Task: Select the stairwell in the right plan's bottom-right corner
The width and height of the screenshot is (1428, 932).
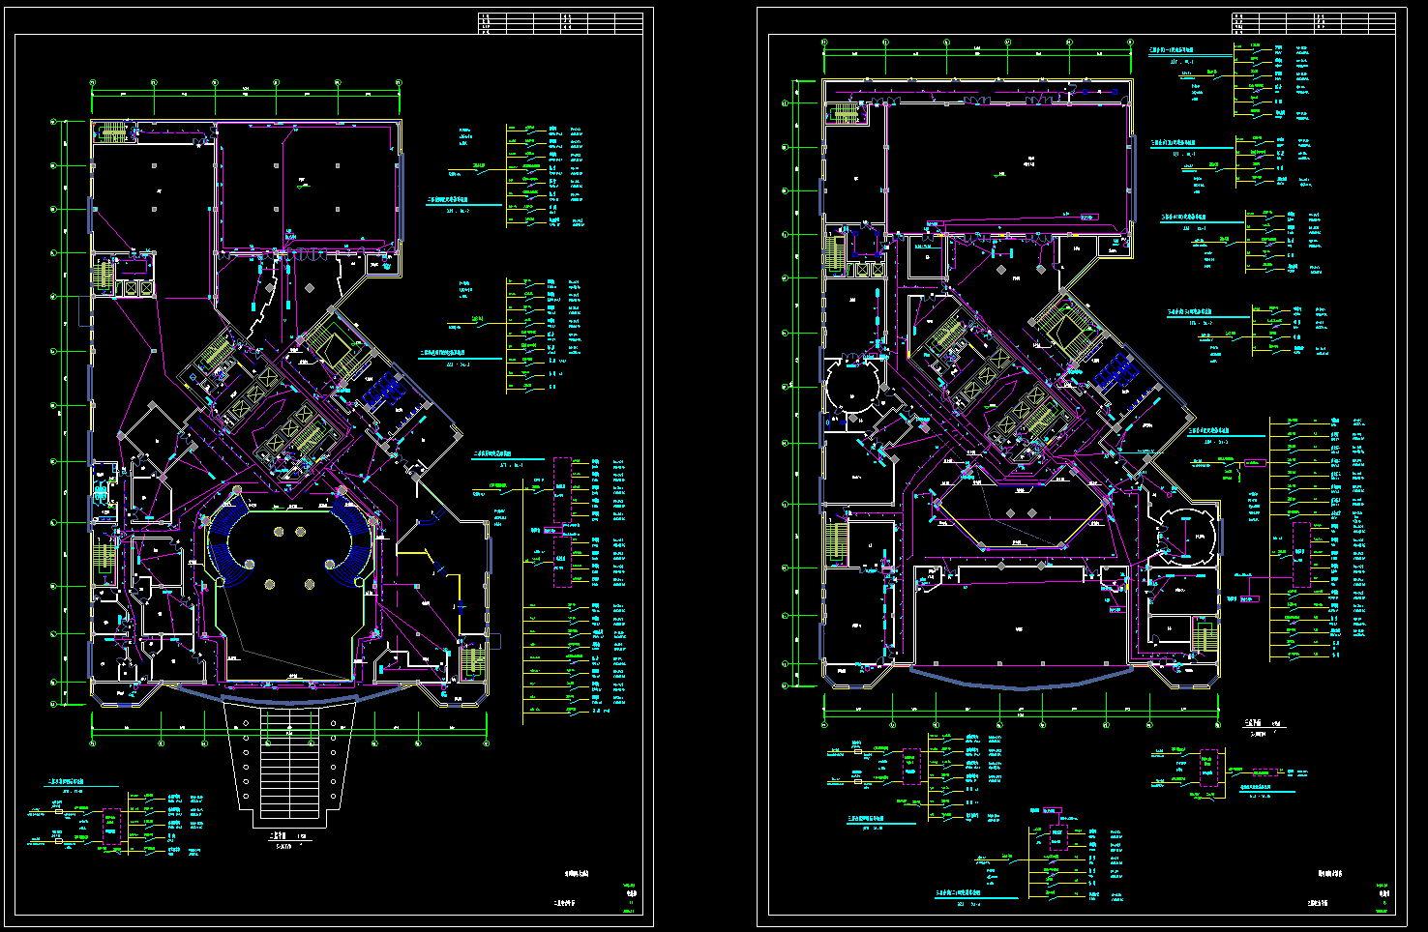Action: coord(1201,637)
